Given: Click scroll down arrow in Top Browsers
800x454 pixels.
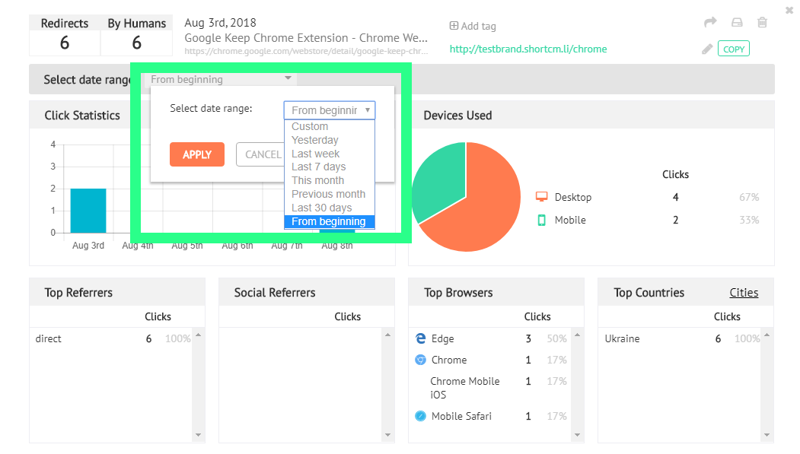Looking at the screenshot, I should (x=578, y=435).
